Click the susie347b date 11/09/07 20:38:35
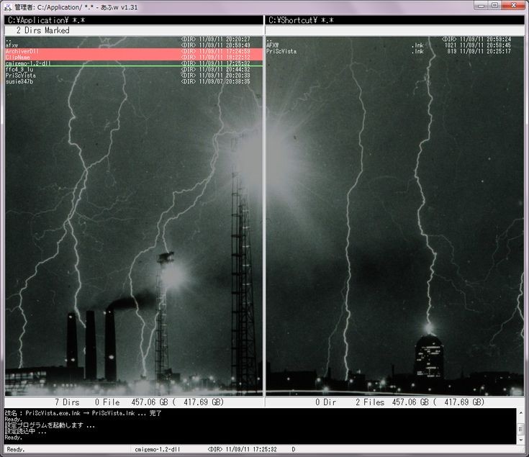Viewport: 529px width, 457px height. pos(225,81)
